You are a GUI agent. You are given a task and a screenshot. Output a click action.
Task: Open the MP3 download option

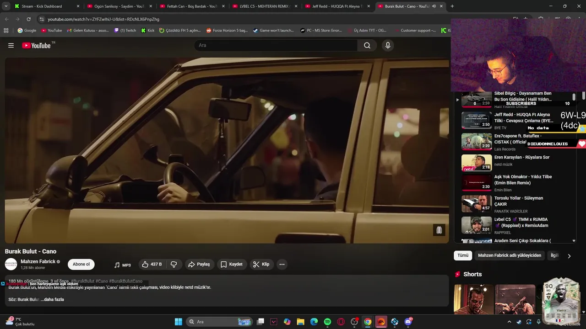(122, 265)
